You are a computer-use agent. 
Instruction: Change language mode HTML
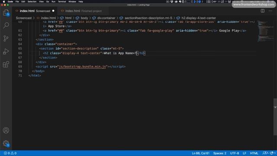pyautogui.click(x=254, y=153)
